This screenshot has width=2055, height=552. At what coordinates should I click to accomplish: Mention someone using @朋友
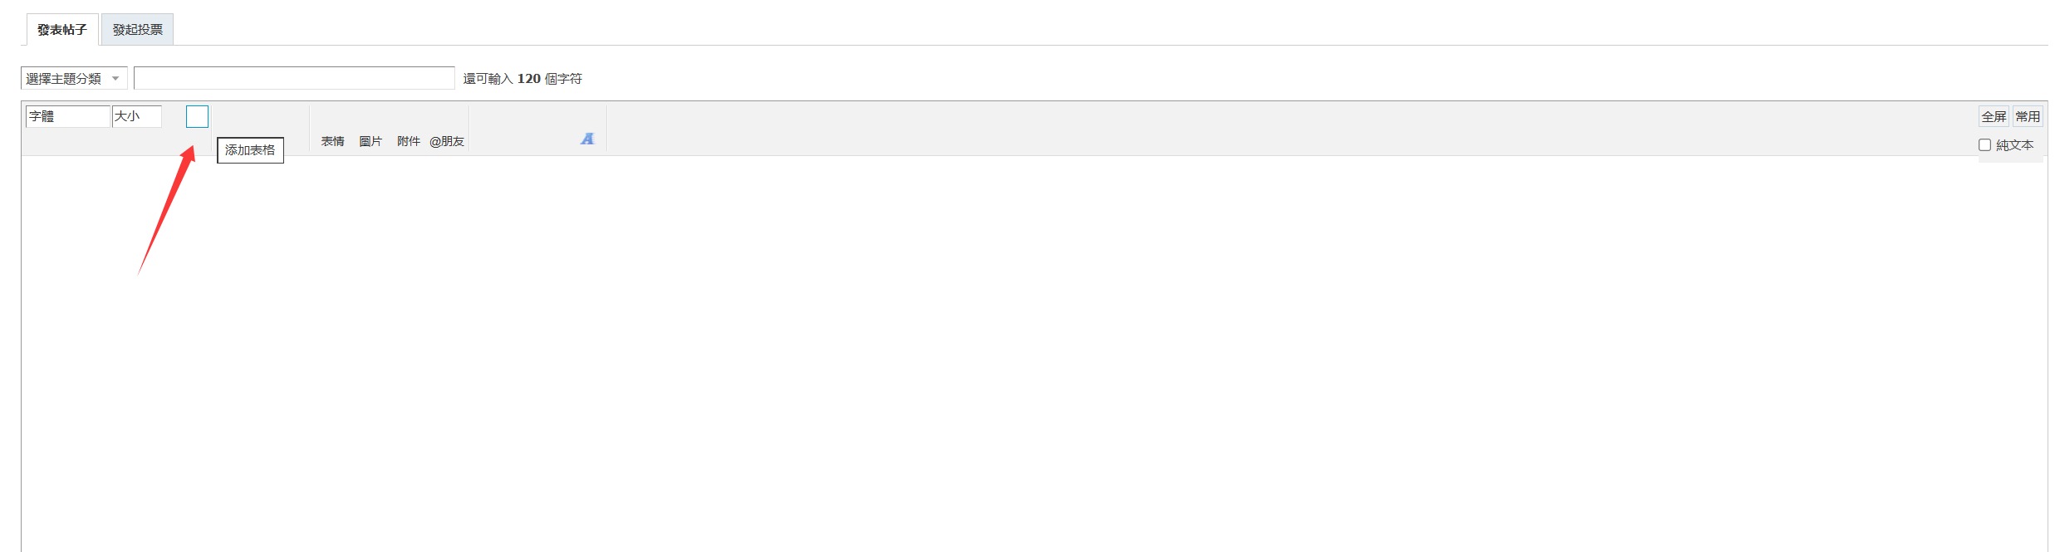pyautogui.click(x=447, y=141)
